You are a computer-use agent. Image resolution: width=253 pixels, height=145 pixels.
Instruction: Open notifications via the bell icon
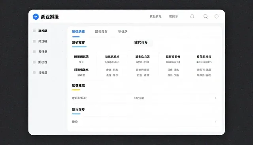(192, 16)
